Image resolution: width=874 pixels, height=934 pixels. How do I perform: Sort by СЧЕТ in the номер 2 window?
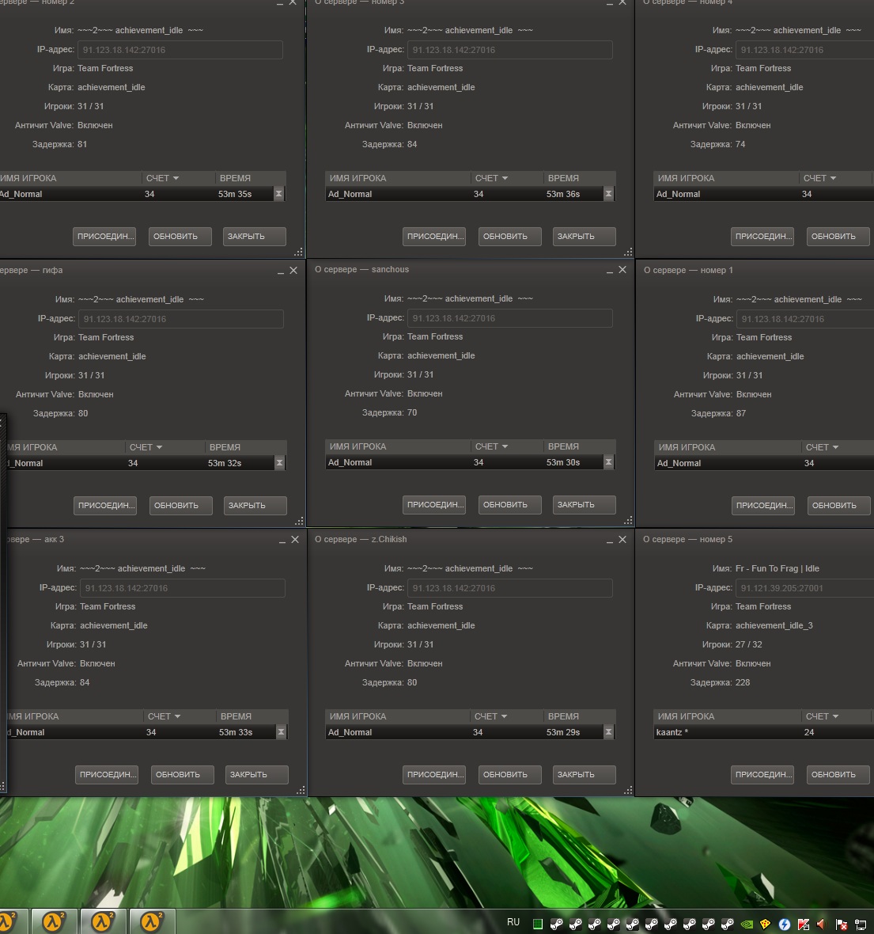[x=178, y=178]
